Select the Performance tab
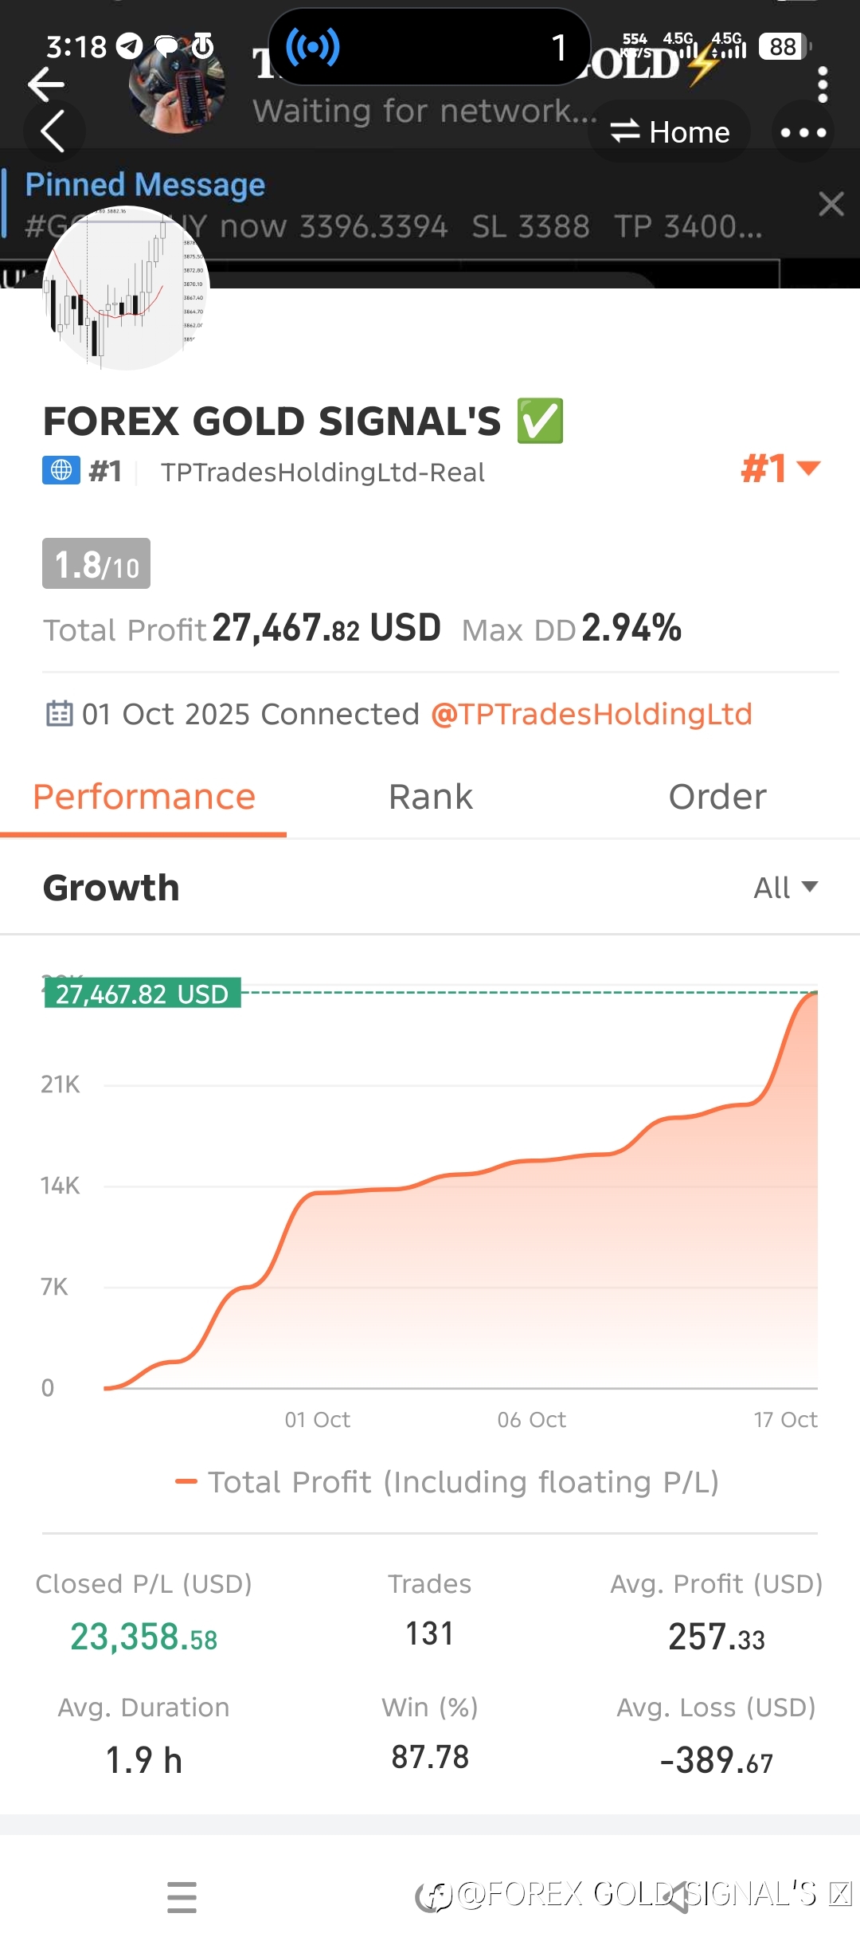 [x=144, y=797]
